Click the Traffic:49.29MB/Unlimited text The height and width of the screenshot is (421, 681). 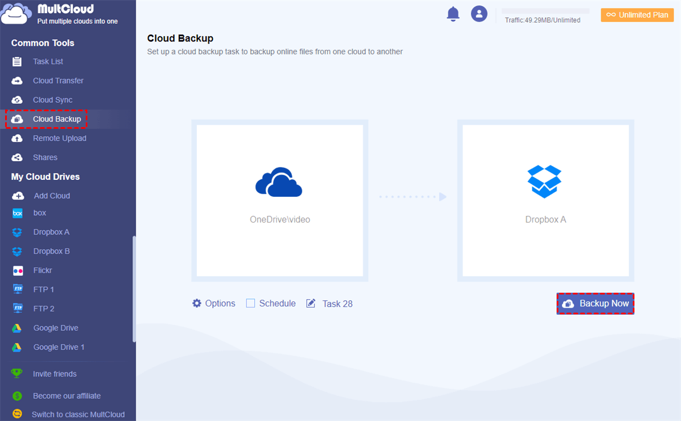pos(543,20)
